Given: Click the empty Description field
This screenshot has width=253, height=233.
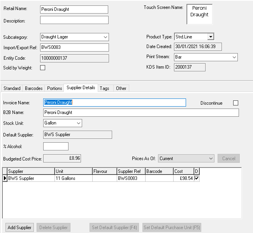Looking at the screenshot, I should click(74, 20).
